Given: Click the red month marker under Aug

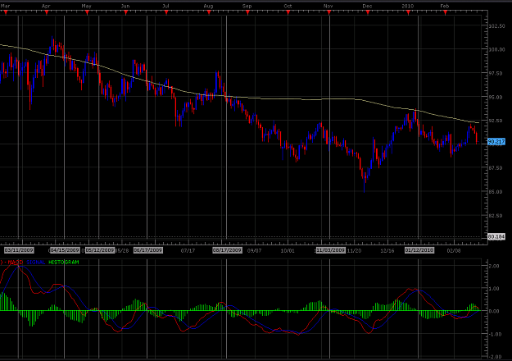Looking at the screenshot, I should pos(209,12).
